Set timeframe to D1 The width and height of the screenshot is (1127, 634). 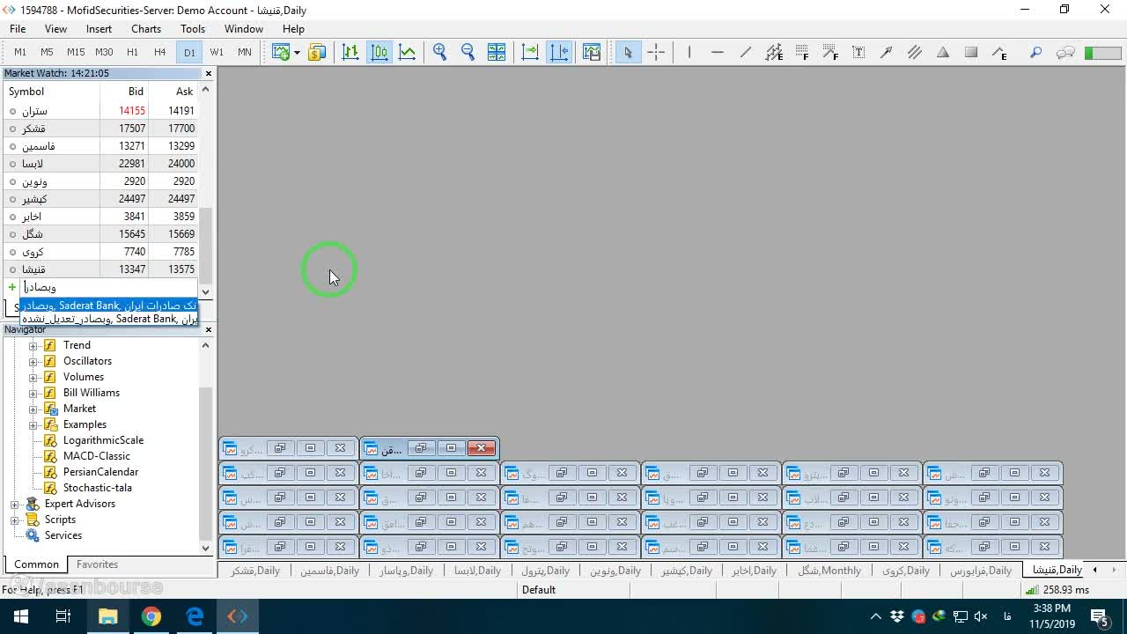[x=189, y=53]
